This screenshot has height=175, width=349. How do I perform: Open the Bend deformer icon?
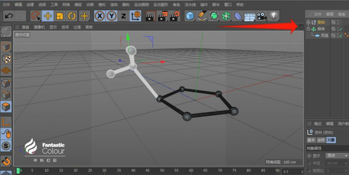click(x=238, y=16)
